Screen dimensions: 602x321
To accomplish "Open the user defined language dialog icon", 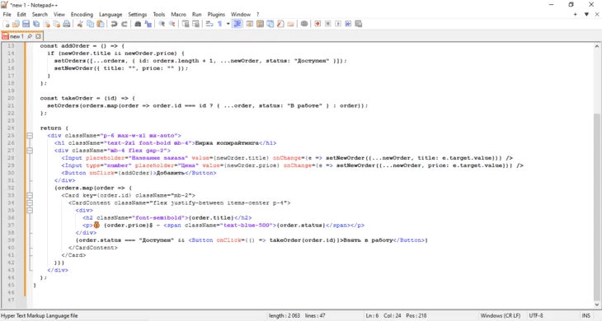I will pos(250,24).
